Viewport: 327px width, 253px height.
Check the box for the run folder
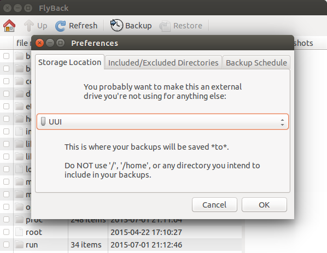point(6,245)
